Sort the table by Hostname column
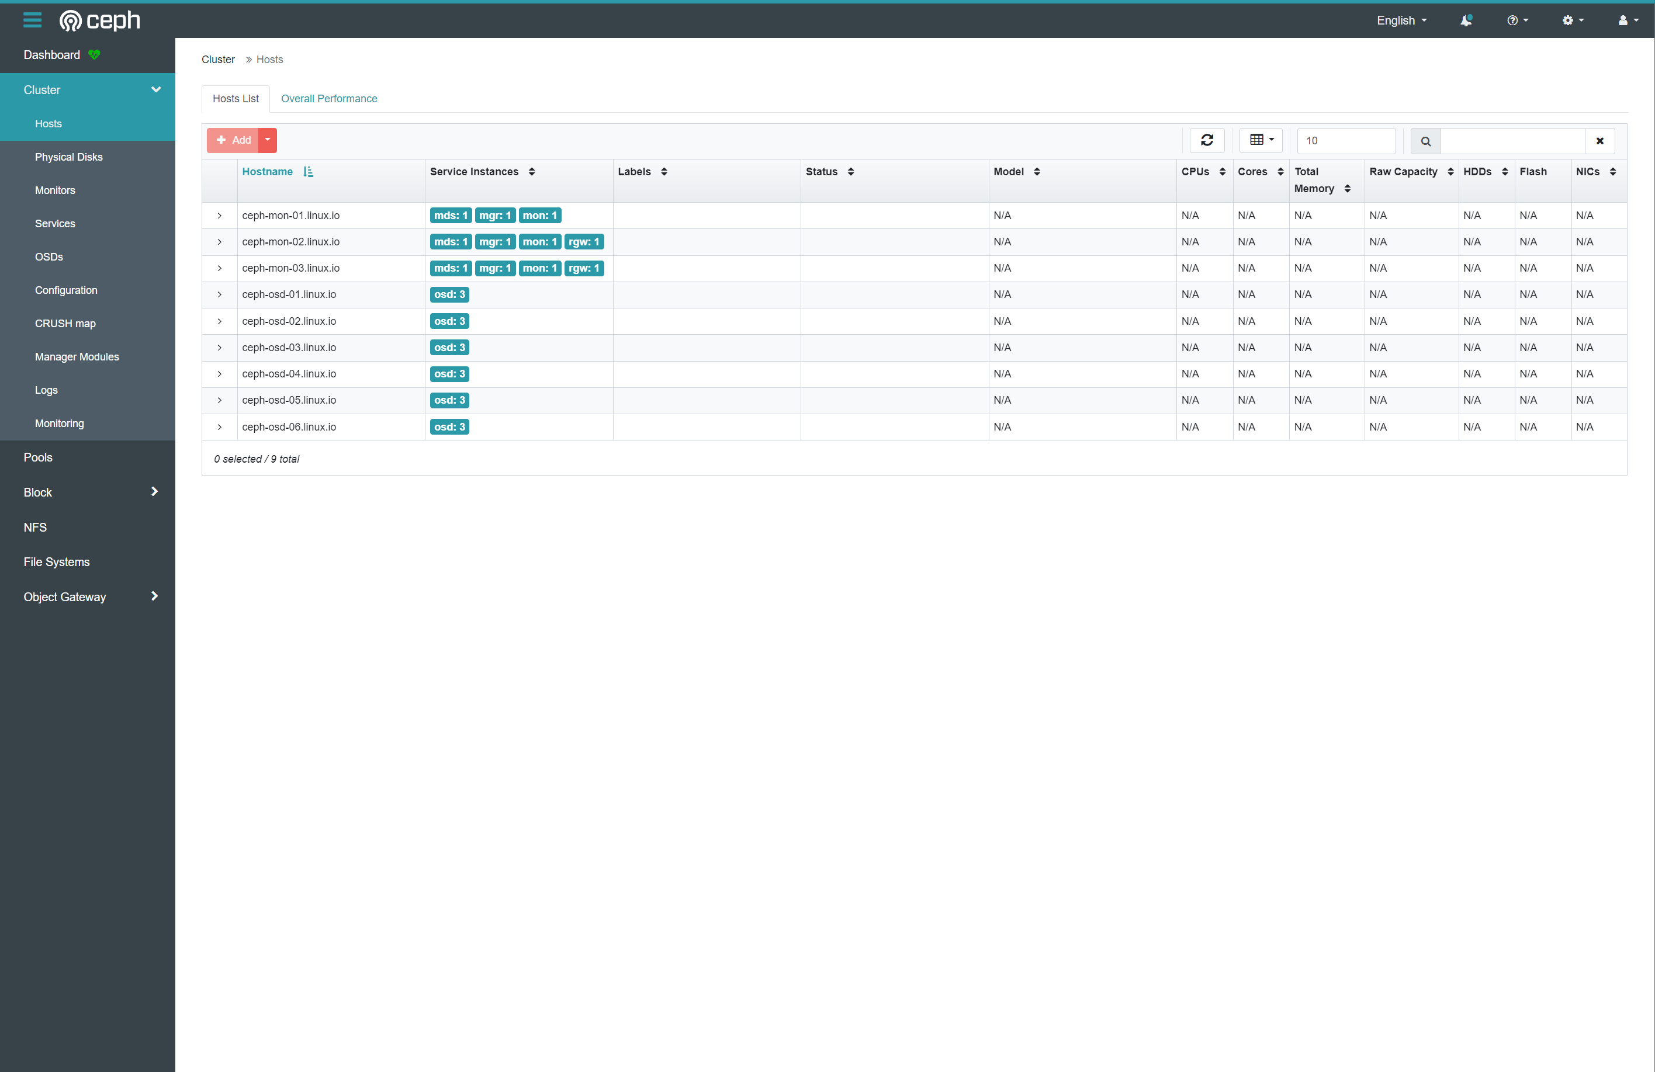Viewport: 1655px width, 1072px height. pyautogui.click(x=268, y=172)
